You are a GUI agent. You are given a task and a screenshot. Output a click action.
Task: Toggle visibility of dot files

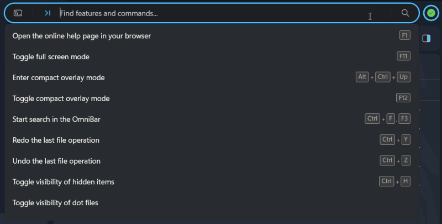tap(55, 202)
